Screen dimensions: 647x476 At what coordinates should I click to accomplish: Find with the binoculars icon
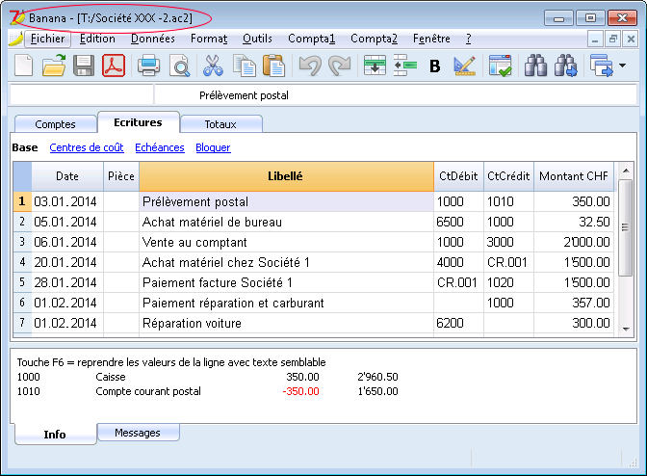pyautogui.click(x=535, y=66)
